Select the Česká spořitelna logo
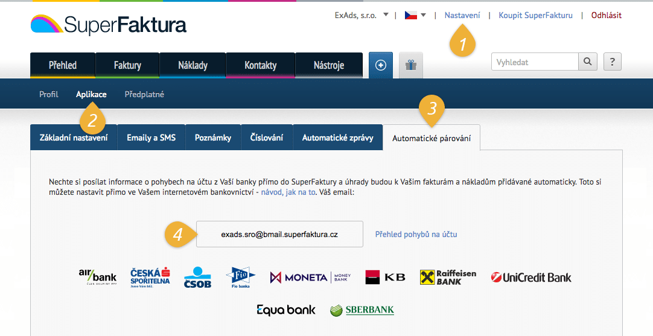This screenshot has height=336, width=653. pyautogui.click(x=150, y=277)
